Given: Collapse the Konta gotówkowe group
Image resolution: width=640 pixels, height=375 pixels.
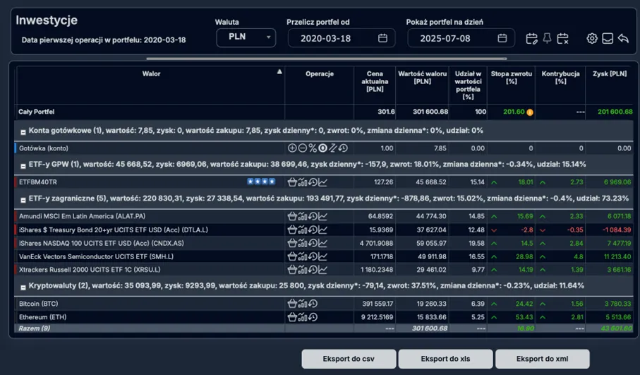Looking at the screenshot, I should [x=23, y=132].
